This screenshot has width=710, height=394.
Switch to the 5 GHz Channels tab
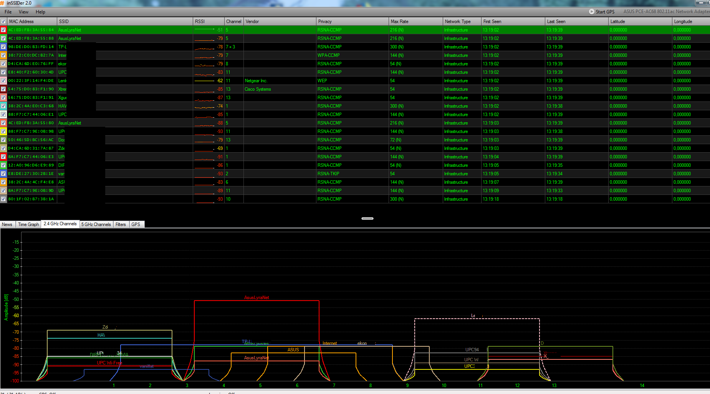click(96, 224)
